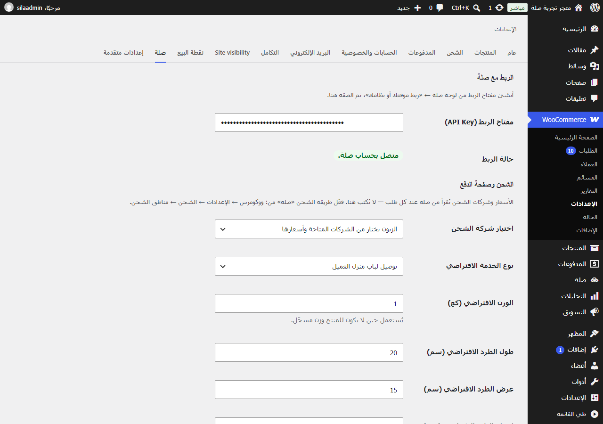Click the طول الطرد الافتراضي field
603x424 pixels.
(x=309, y=352)
